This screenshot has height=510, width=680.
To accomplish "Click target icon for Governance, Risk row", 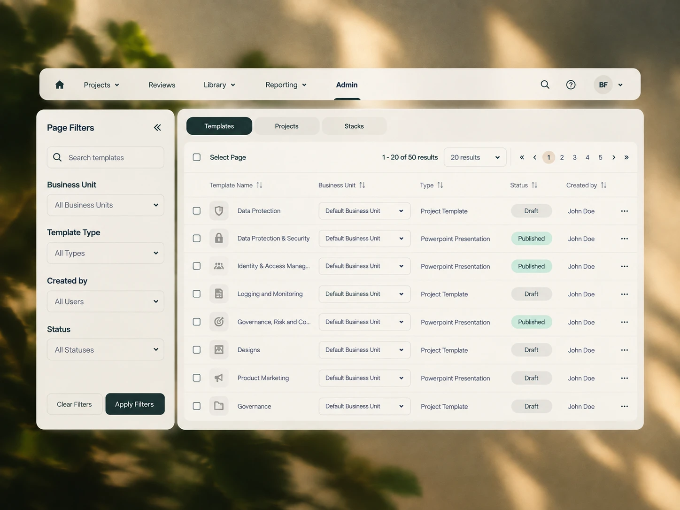I will tap(219, 322).
